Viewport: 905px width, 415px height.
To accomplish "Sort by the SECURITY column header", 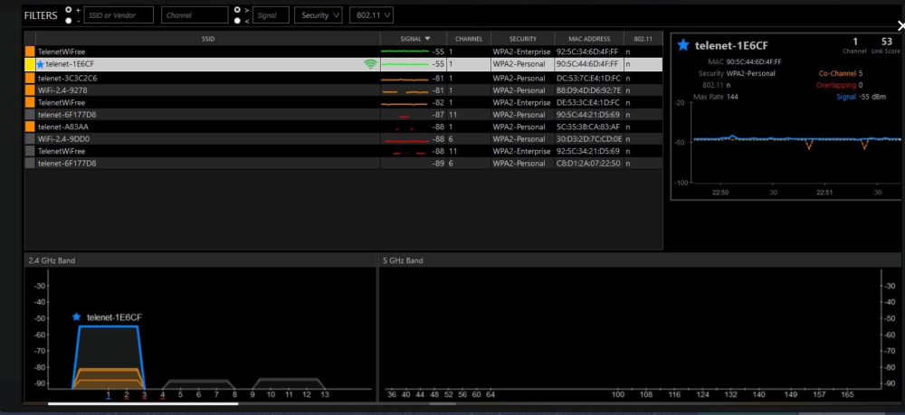I will (523, 39).
